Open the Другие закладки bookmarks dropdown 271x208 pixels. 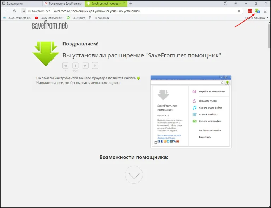[x=256, y=18]
